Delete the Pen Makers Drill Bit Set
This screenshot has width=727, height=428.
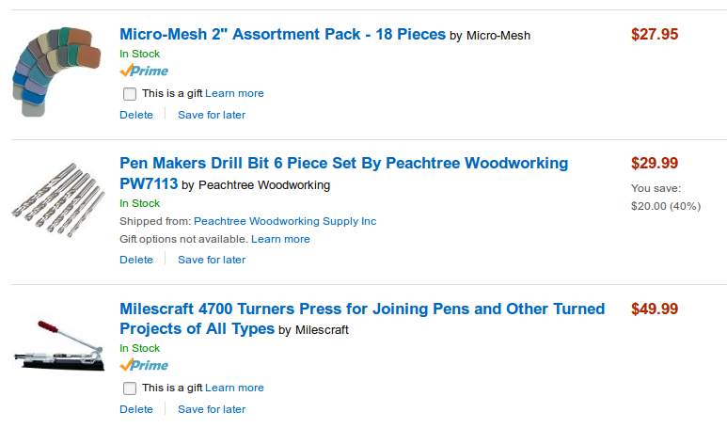(x=136, y=260)
